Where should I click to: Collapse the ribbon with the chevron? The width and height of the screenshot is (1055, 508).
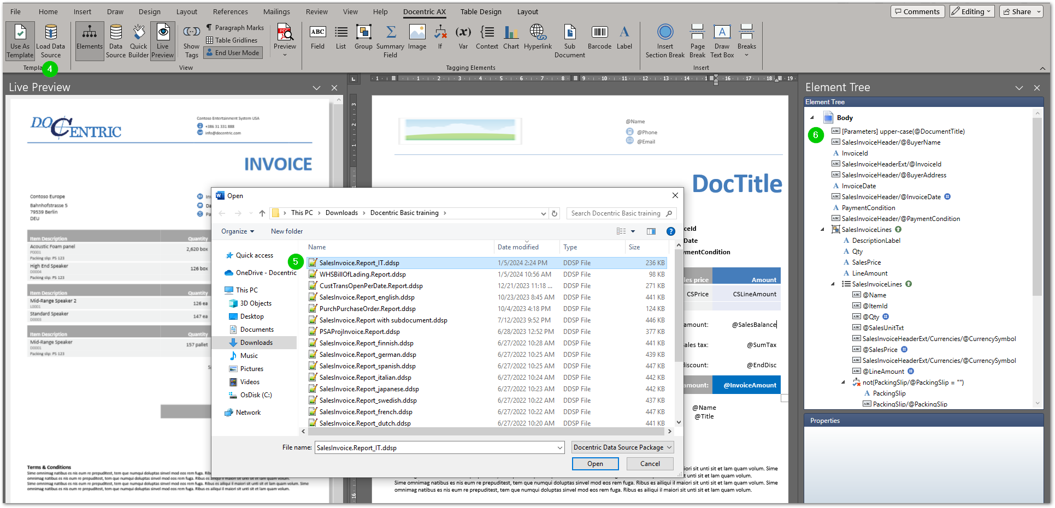click(x=1042, y=68)
